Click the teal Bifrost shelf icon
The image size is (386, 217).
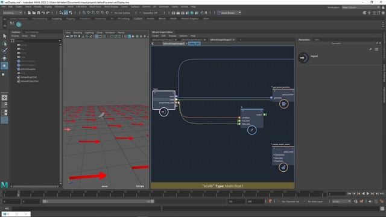pos(19,24)
